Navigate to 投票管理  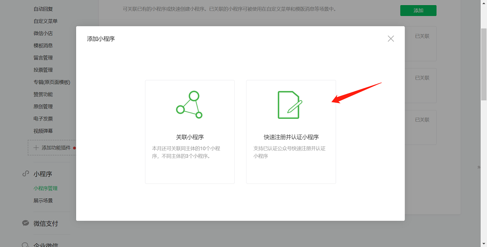coord(43,70)
